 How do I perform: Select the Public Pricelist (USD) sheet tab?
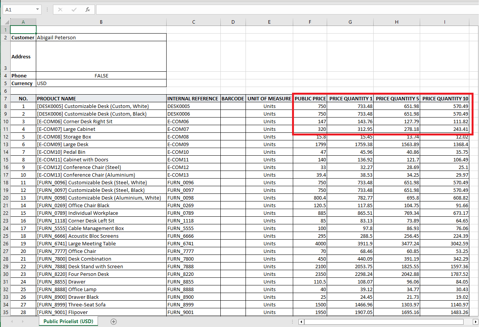68,322
